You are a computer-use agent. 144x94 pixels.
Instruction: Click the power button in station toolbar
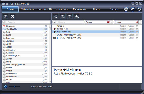[x=56, y=16]
